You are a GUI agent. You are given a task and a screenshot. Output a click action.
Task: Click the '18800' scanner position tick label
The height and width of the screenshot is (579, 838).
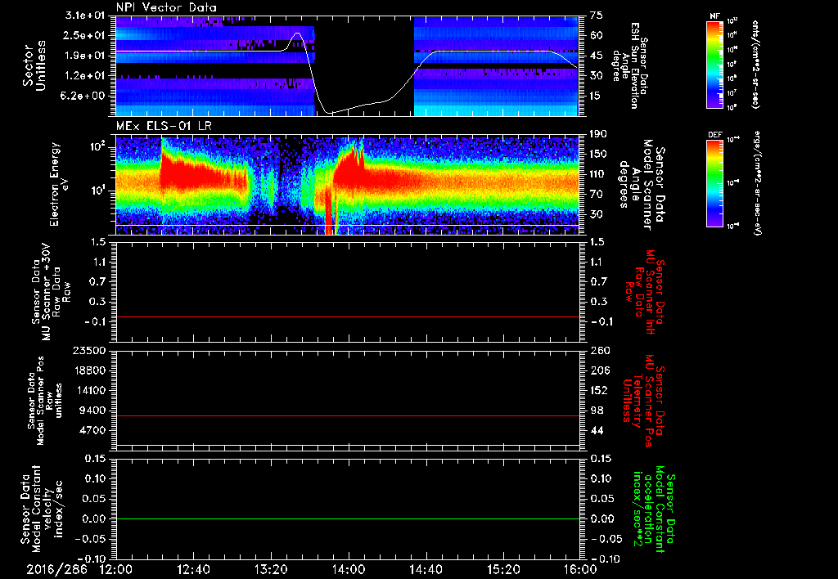click(88, 370)
